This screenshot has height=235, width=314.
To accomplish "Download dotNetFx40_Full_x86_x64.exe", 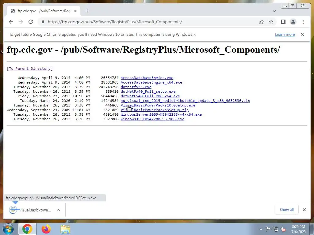I will point(150,96).
